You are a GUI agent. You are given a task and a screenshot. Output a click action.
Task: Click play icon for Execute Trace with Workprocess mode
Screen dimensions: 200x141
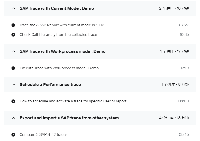pos(13,68)
